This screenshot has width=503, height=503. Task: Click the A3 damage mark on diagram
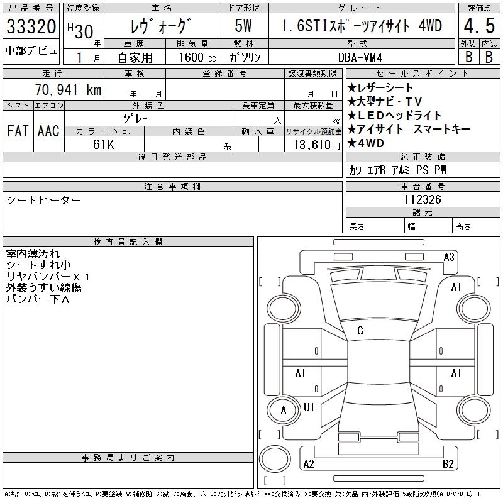pos(449,257)
